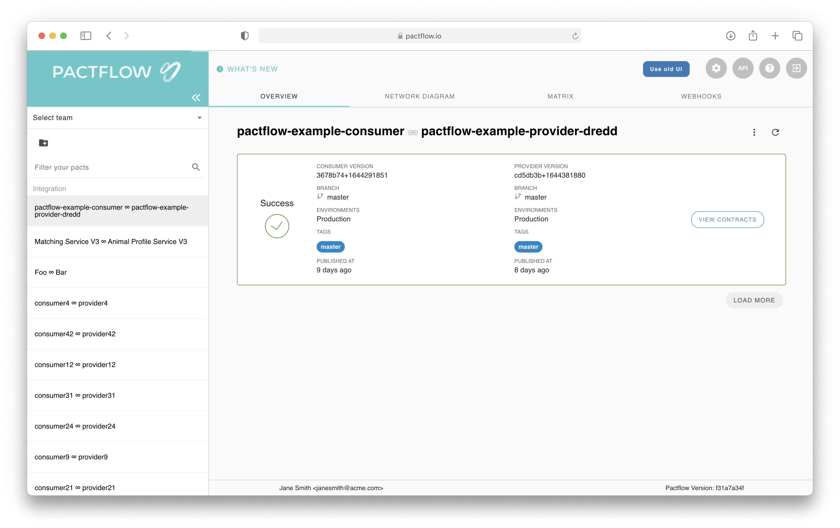Viewport: 840px width, 528px height.
Task: Refresh the integration with the reload icon
Action: [775, 132]
